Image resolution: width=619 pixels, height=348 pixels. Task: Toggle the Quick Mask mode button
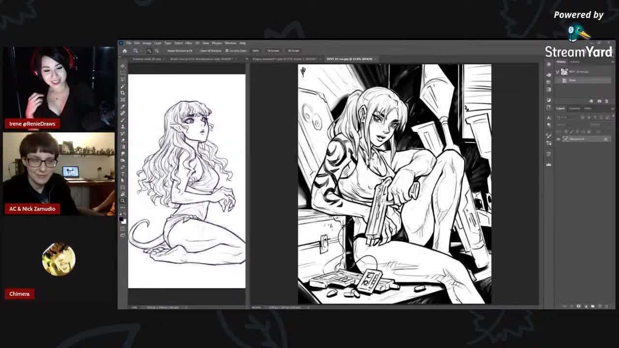click(123, 228)
